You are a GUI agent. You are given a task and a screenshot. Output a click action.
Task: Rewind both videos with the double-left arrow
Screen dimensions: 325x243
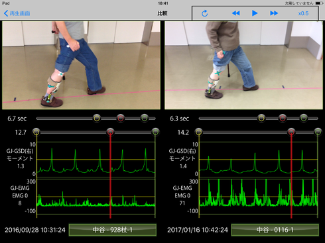click(235, 13)
